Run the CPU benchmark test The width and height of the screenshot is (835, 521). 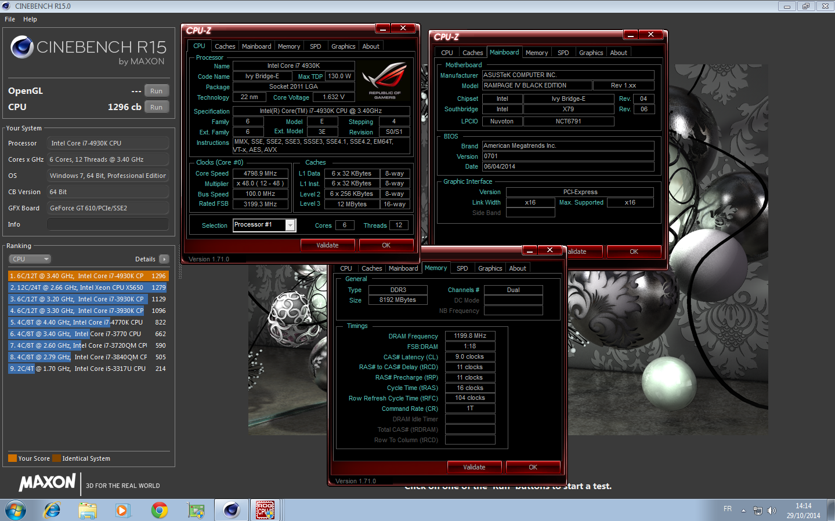[156, 107]
